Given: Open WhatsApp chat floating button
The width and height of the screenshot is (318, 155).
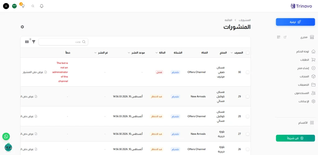Looking at the screenshot, I should pos(6,137).
